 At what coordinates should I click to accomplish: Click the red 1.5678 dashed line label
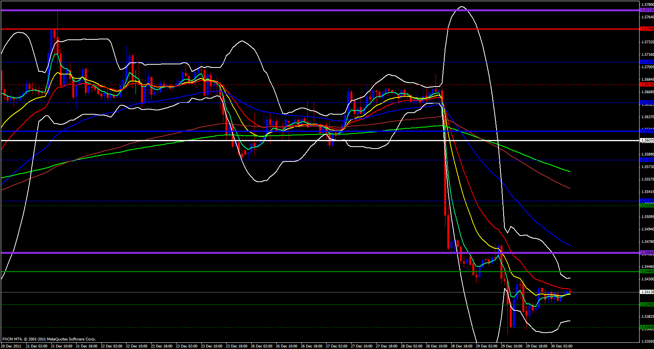[x=647, y=85]
